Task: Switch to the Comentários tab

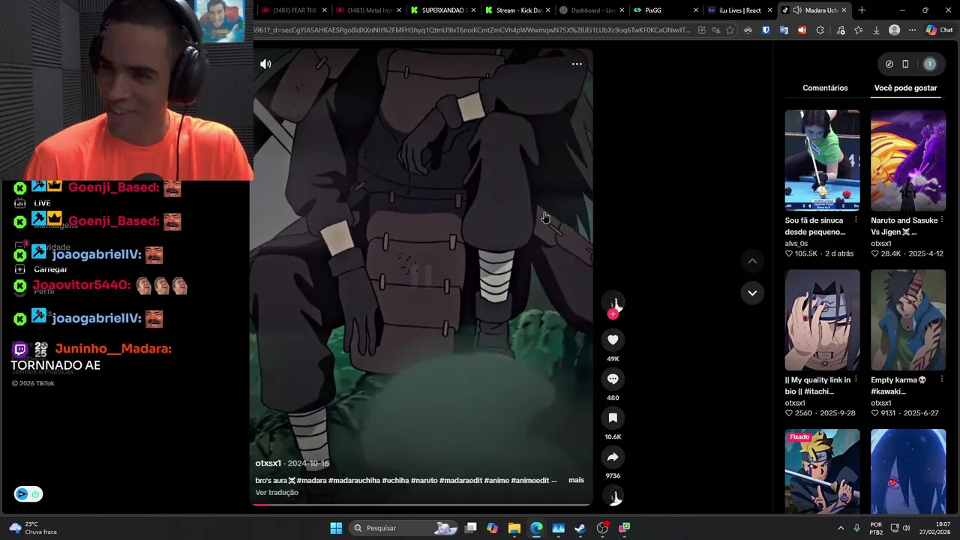Action: [x=825, y=88]
